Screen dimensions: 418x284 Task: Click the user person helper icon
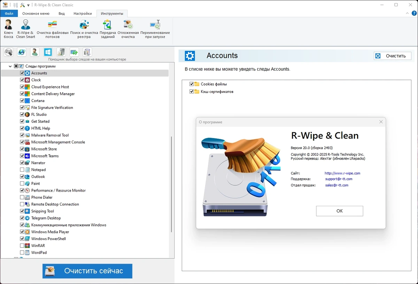coord(34,52)
